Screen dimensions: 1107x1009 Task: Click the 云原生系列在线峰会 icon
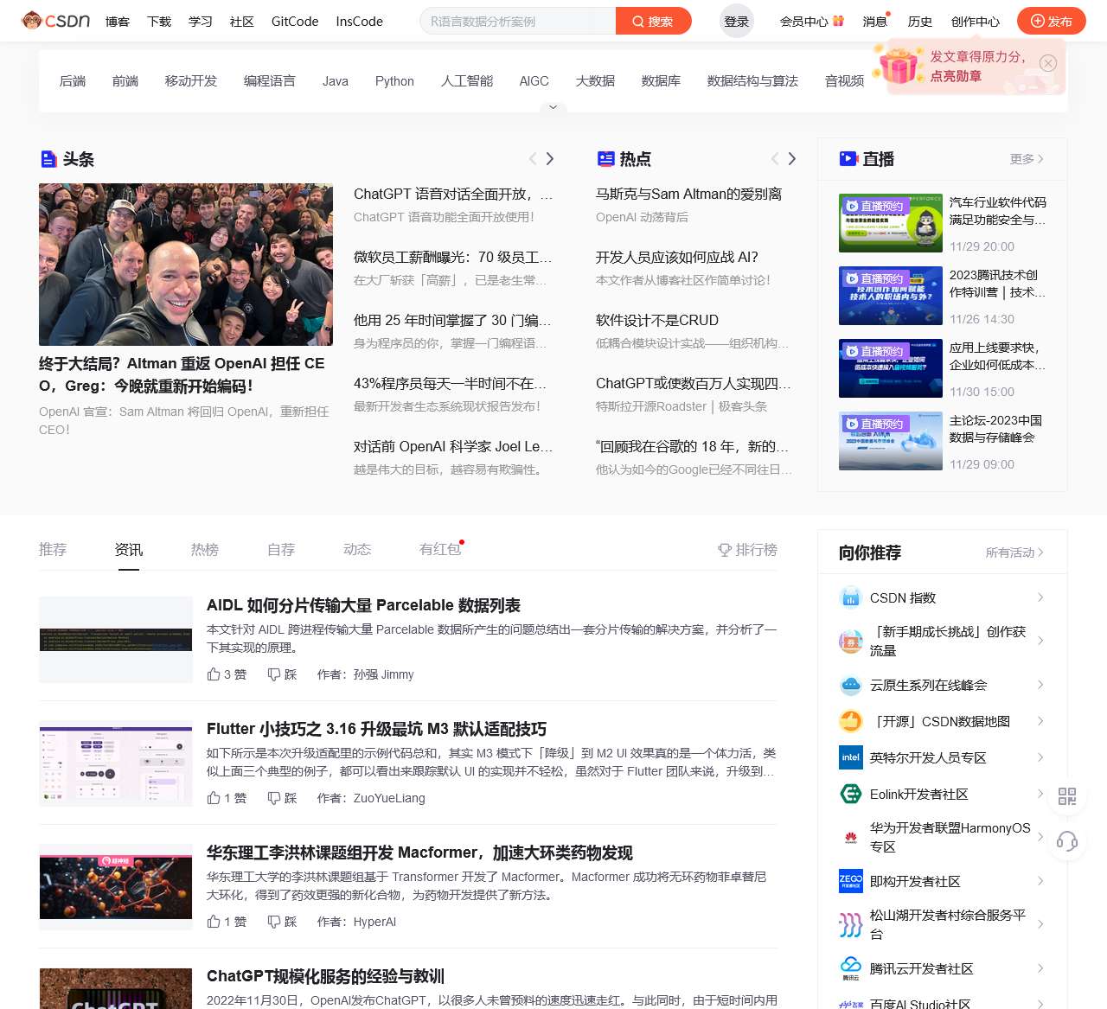[851, 685]
